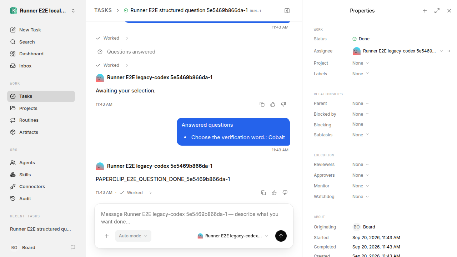Screen dimensions: 457x257
Task: Click the Answered questions message bubble
Action: click(x=233, y=132)
